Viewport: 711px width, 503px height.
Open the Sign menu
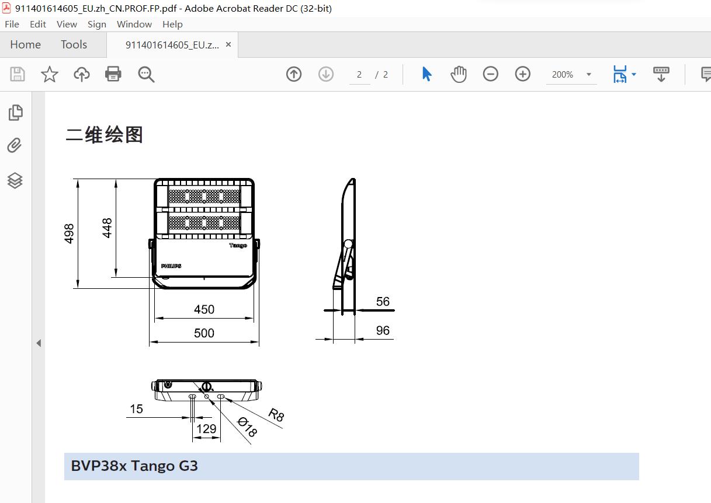[x=97, y=24]
